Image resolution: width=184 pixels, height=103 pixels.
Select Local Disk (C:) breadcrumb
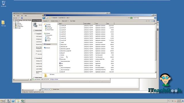click(62, 18)
